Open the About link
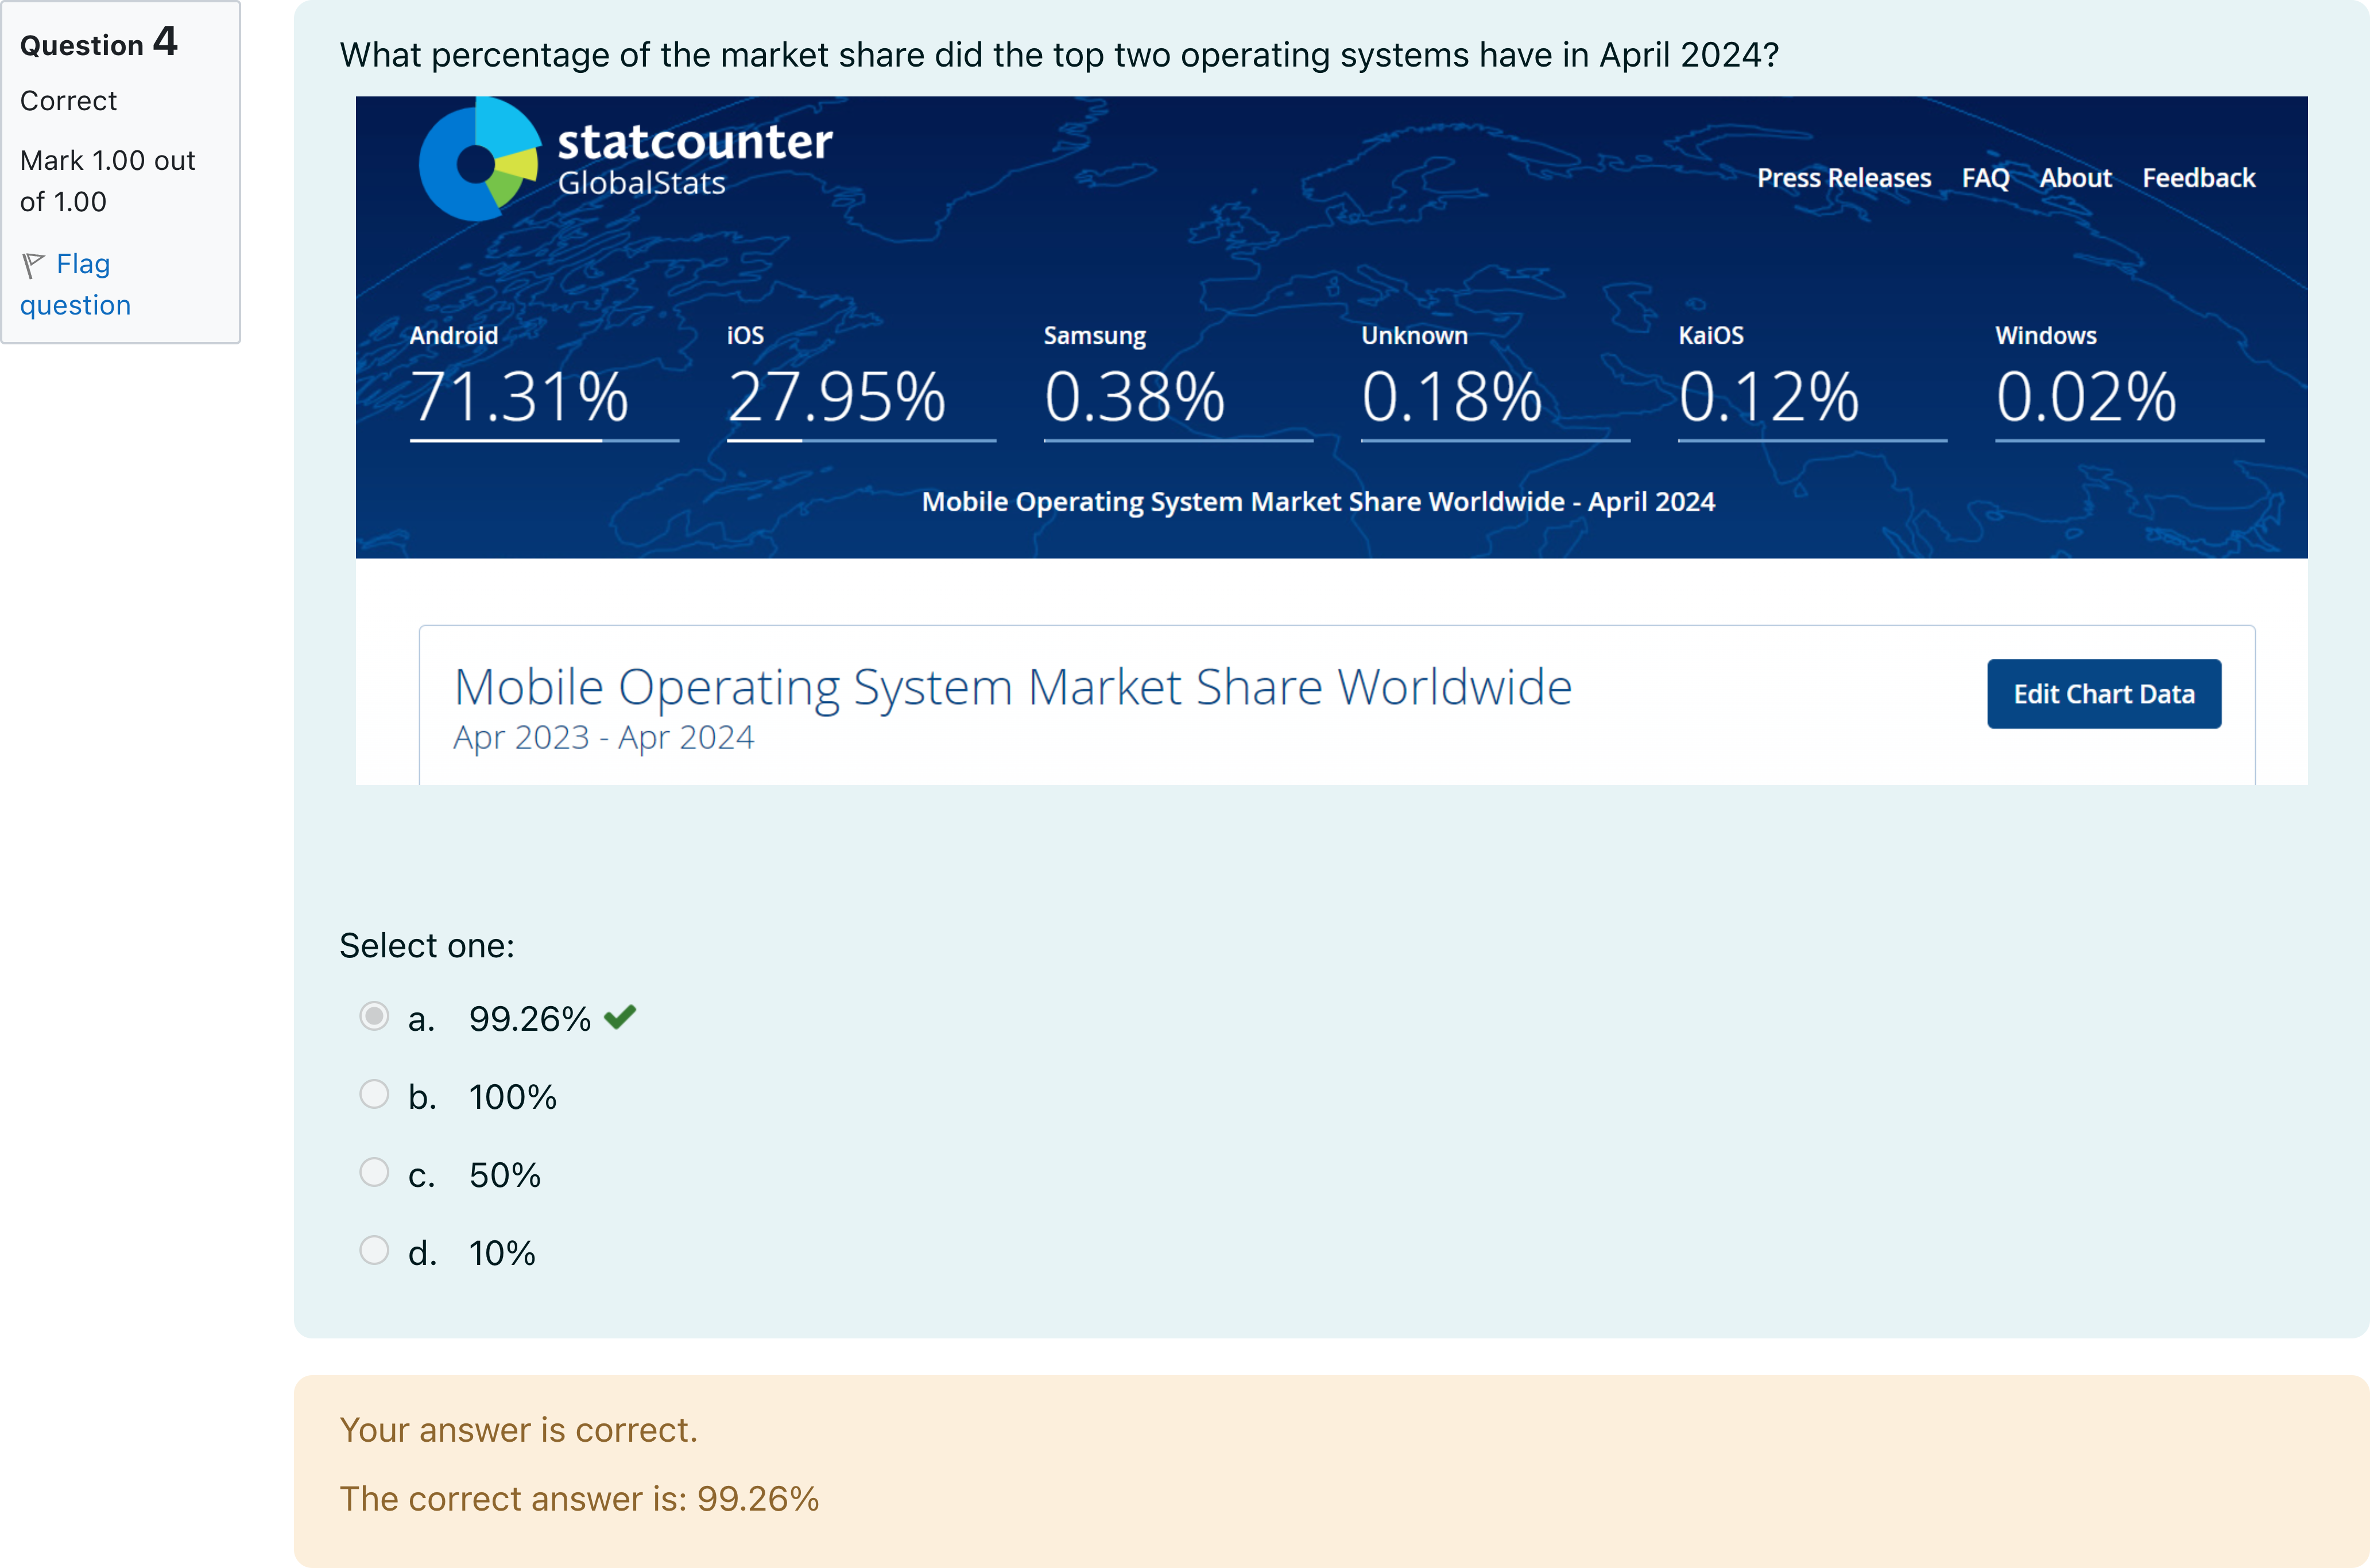Screen dimensions: 2370x1568 pos(2076,178)
